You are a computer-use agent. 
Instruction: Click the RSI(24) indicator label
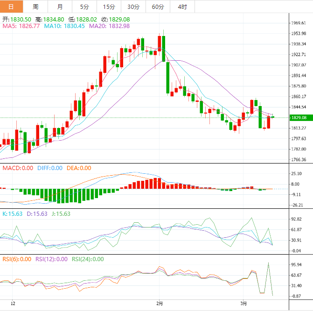(87, 259)
